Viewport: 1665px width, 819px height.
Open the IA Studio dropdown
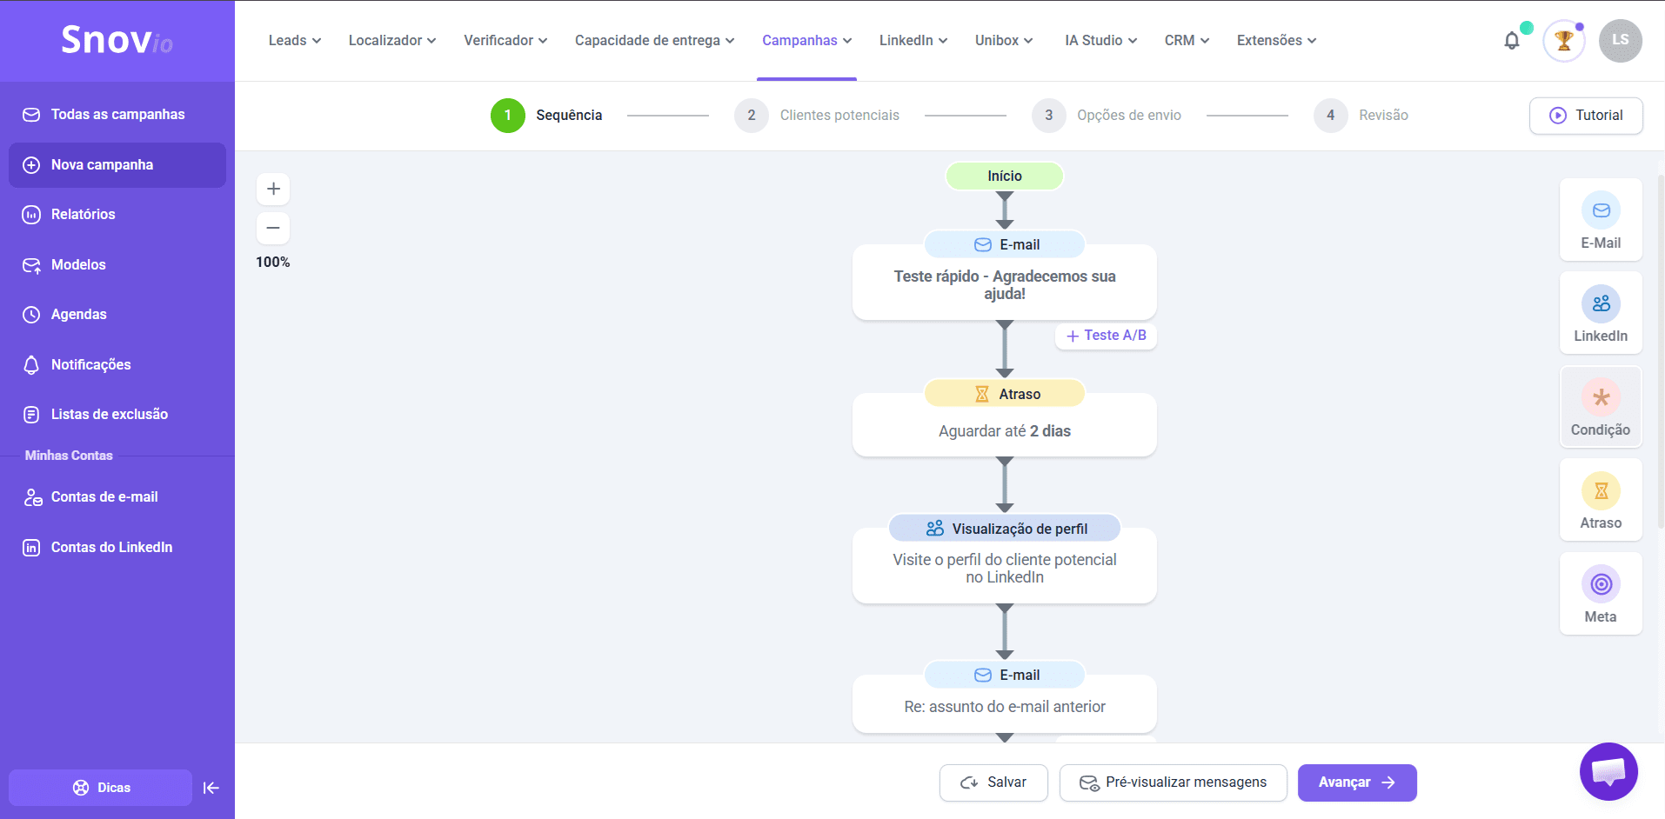tap(1100, 41)
